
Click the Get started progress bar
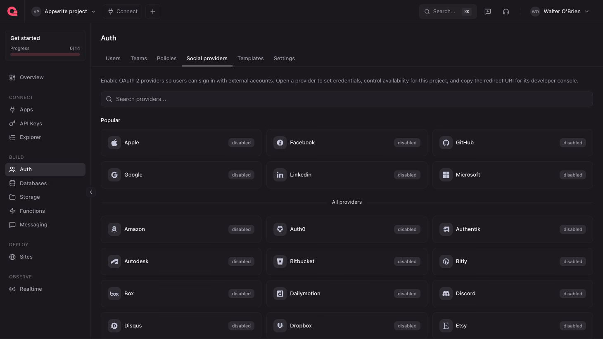click(45, 54)
